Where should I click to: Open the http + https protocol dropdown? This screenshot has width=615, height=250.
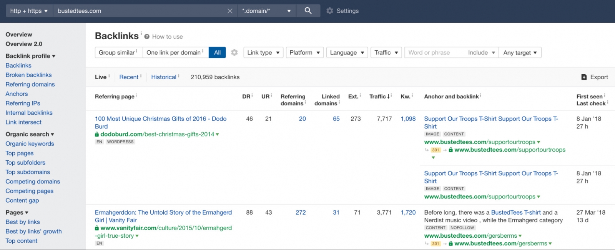coord(29,11)
